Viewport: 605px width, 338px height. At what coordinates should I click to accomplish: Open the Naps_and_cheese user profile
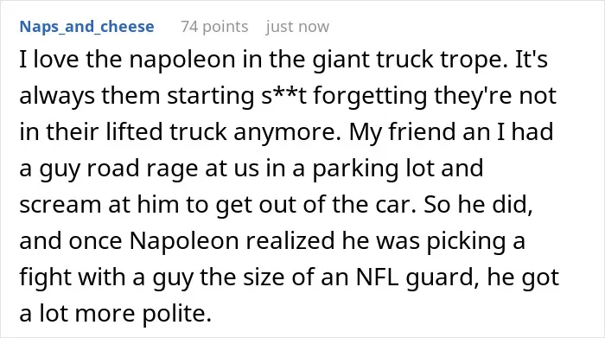click(86, 27)
